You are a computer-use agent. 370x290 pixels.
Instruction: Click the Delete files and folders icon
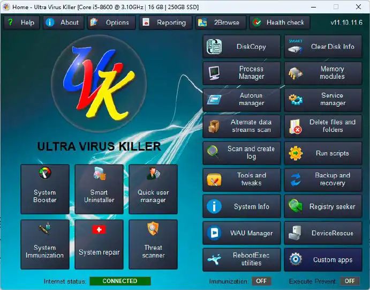click(296, 126)
